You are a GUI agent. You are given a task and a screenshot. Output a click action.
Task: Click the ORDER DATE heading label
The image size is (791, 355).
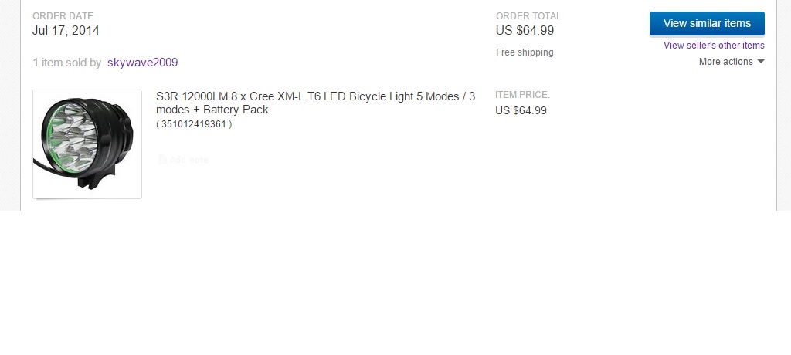(63, 16)
